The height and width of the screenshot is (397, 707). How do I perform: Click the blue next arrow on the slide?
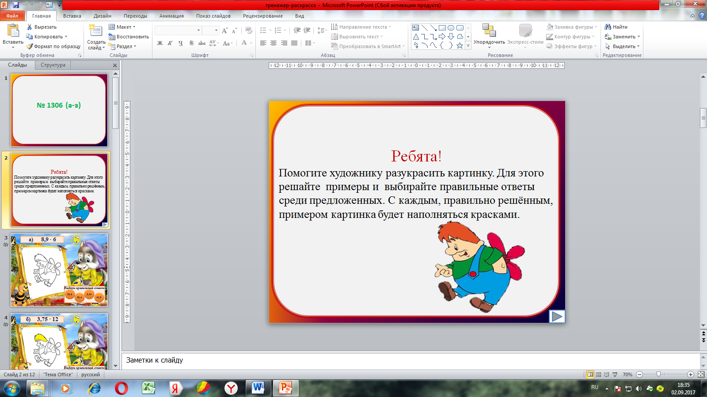tap(557, 316)
